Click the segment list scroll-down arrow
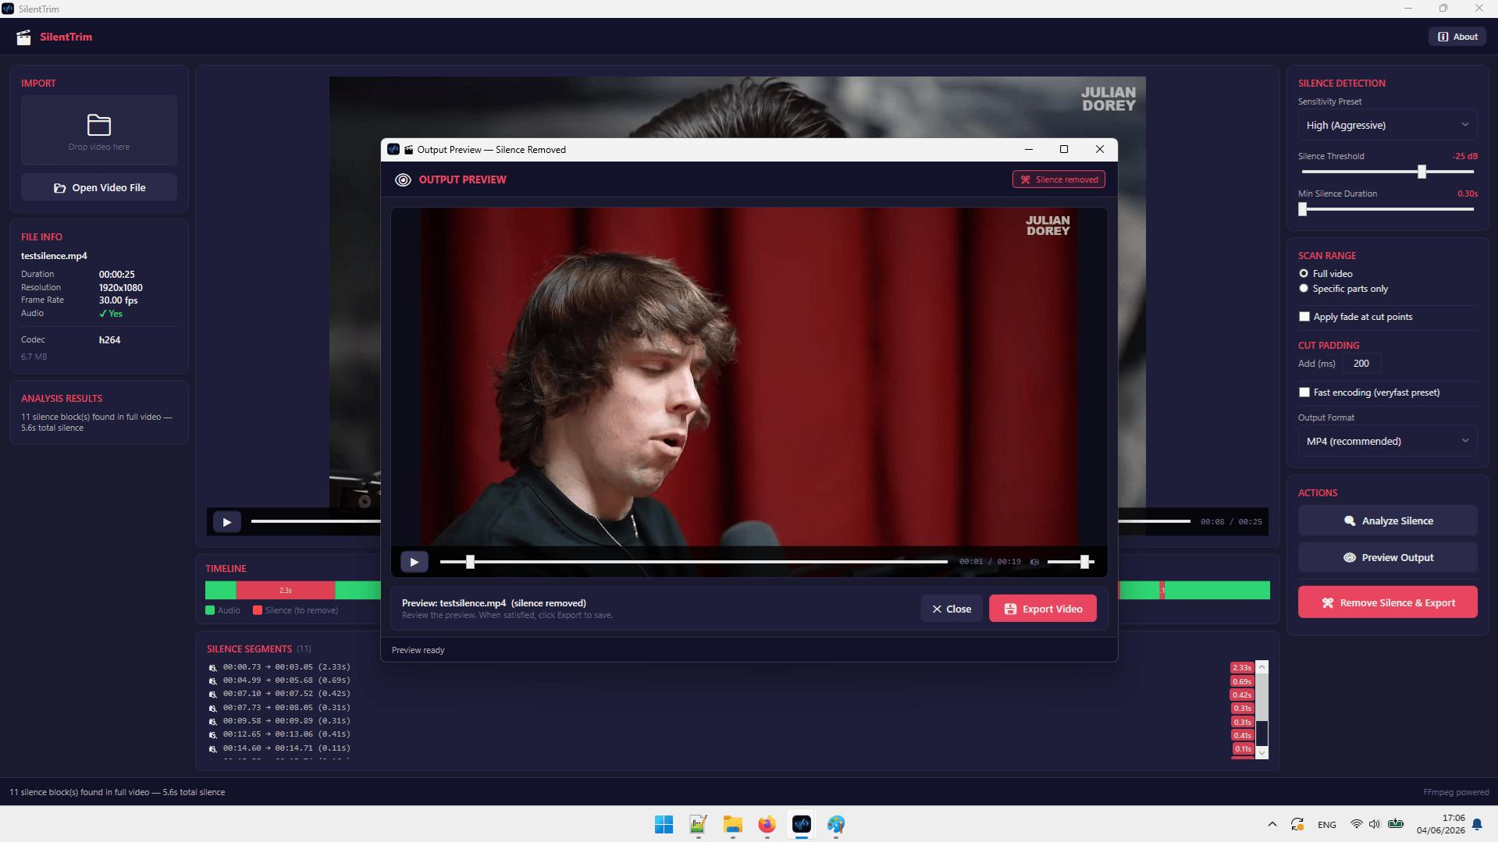Screen dimensions: 1498x842 click(1261, 753)
